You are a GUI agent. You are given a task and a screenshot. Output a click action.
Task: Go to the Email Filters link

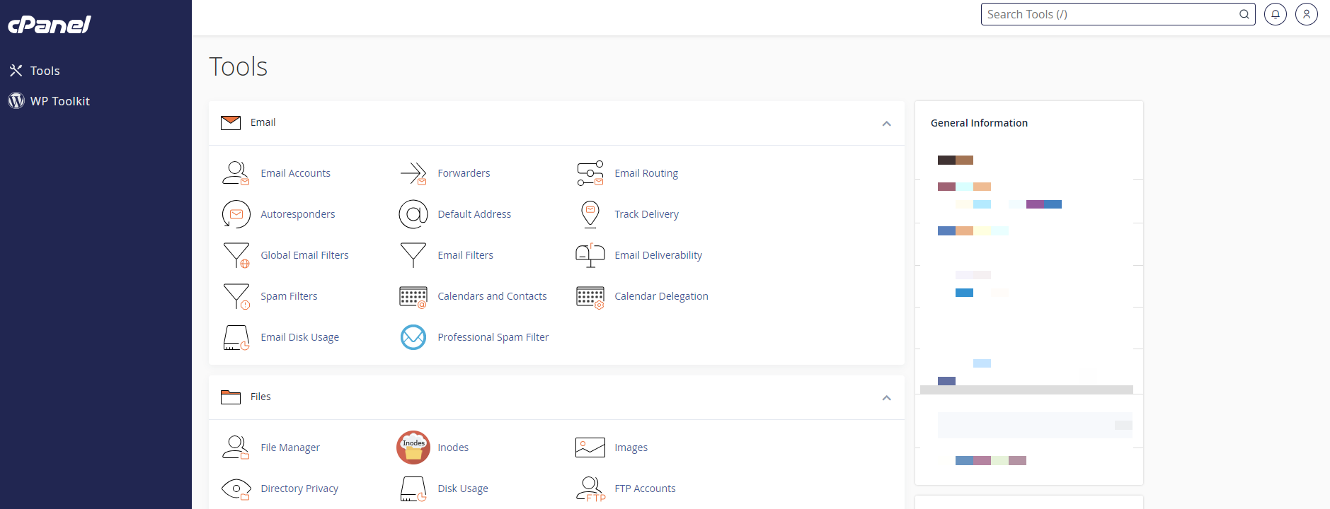465,255
